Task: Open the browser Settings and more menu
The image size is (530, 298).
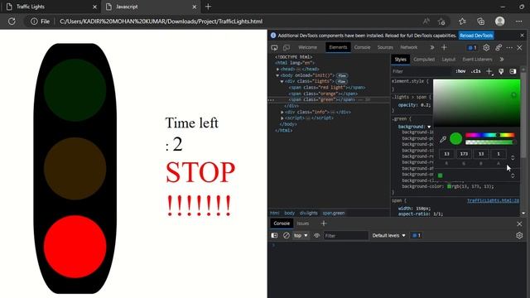Action: 519,22
